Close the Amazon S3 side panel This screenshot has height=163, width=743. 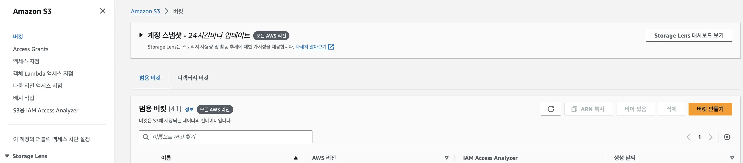(x=103, y=11)
